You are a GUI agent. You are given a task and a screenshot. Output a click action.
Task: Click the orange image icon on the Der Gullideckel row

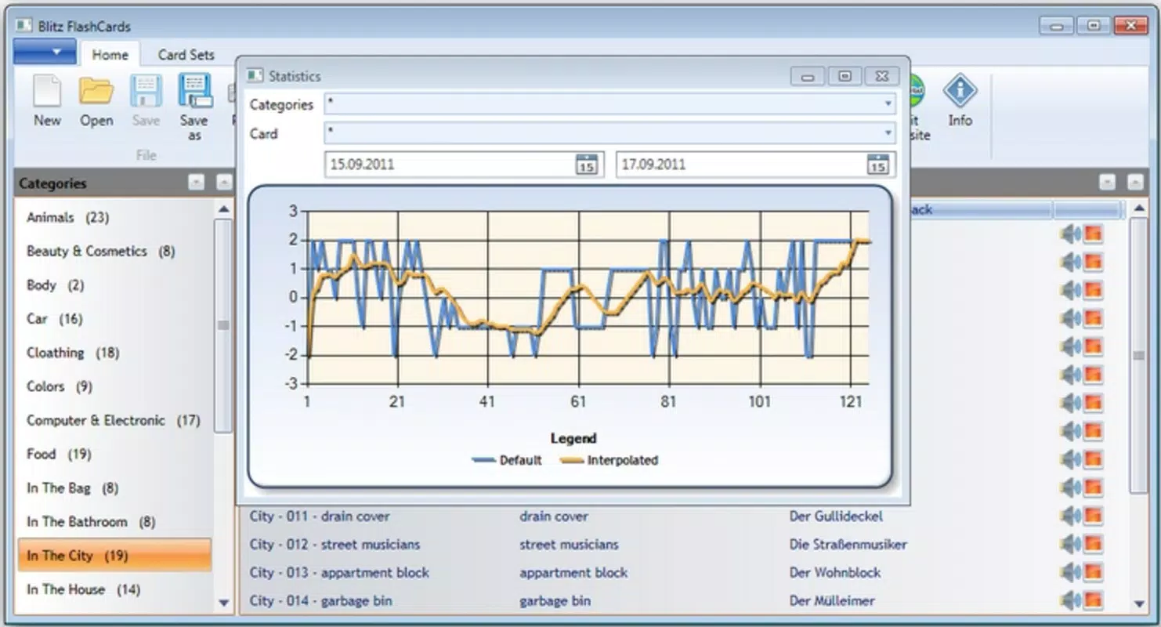point(1093,516)
